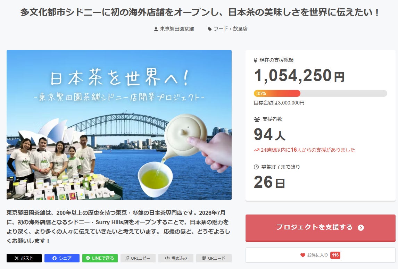Click the project main image thumbnail
Image resolution: width=398 pixels, height=269 pixels.
pyautogui.click(x=119, y=125)
